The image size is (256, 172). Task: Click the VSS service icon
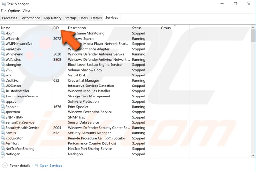pyautogui.click(x=3, y=70)
